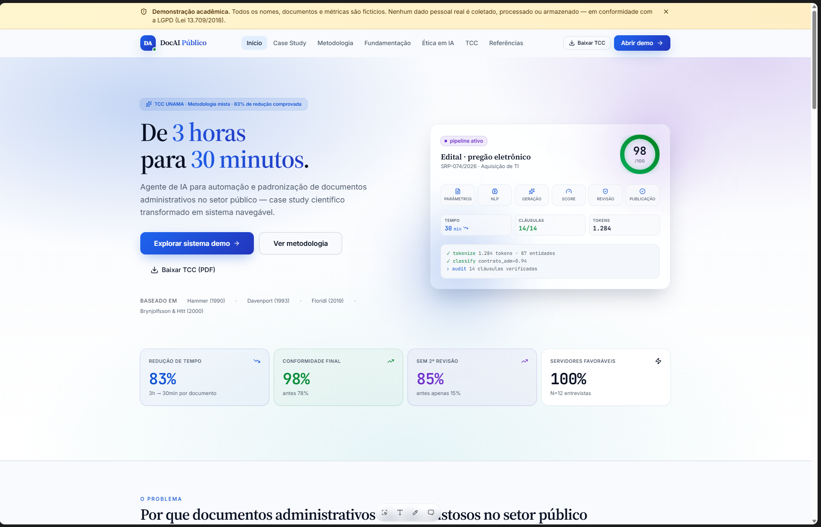Click Floridi (2019) reference

pyautogui.click(x=328, y=301)
